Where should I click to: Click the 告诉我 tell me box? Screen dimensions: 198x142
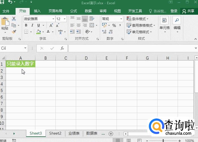pos(158,11)
